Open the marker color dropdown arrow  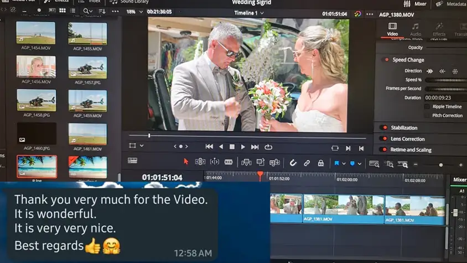pyautogui.click(x=360, y=164)
